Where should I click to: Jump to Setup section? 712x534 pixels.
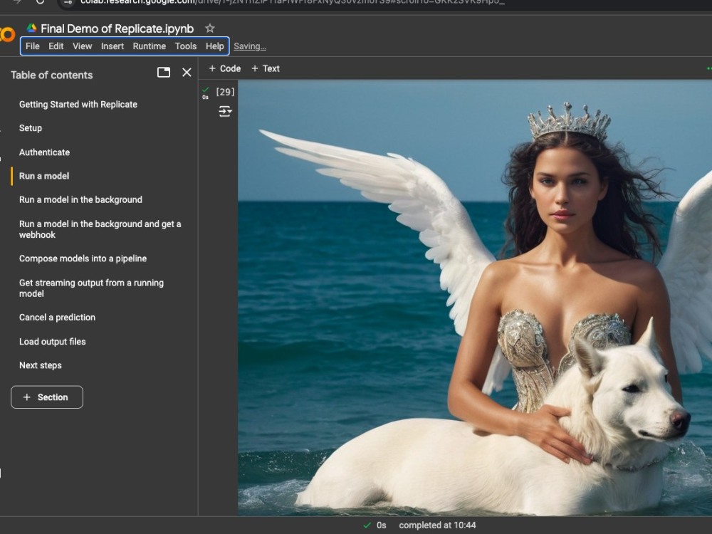pyautogui.click(x=31, y=128)
